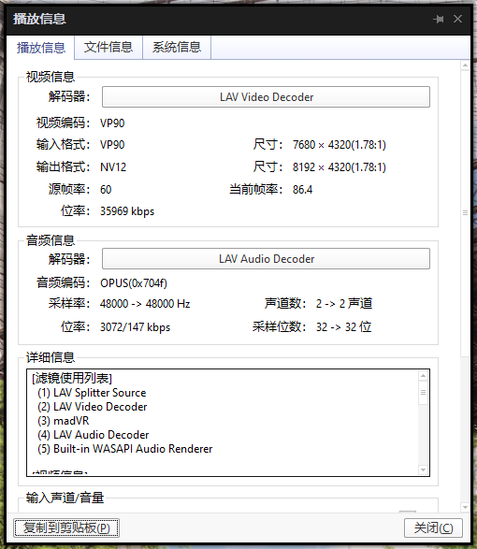Click the (3) madVR line
477x549 pixels.
[63, 421]
